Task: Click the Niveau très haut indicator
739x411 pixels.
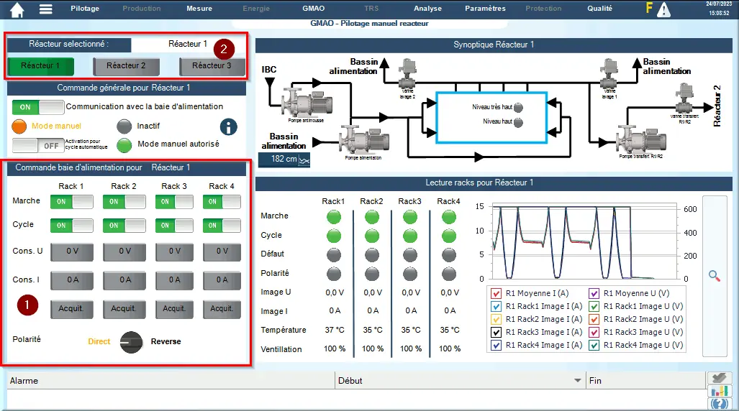Action: pyautogui.click(x=518, y=108)
